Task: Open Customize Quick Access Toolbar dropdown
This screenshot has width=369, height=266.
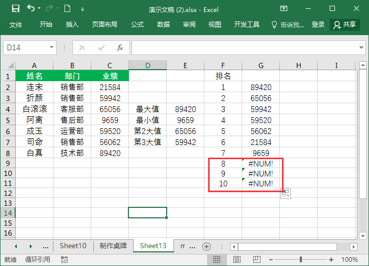Action: pyautogui.click(x=82, y=9)
